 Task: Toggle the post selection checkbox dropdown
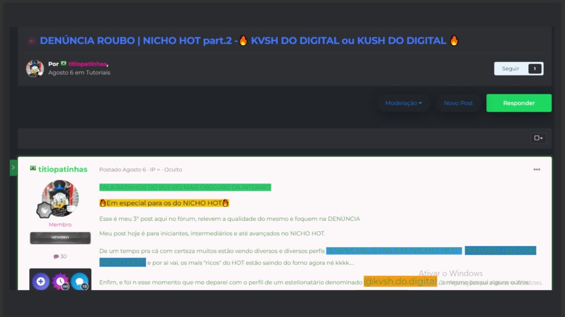pyautogui.click(x=538, y=138)
